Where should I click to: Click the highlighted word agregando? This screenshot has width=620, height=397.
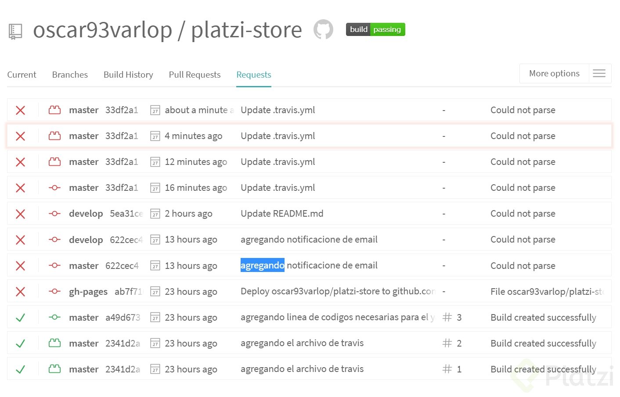(x=262, y=265)
